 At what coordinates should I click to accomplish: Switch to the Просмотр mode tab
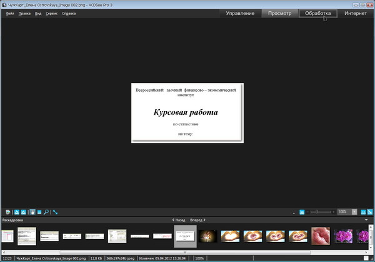pyautogui.click(x=279, y=13)
